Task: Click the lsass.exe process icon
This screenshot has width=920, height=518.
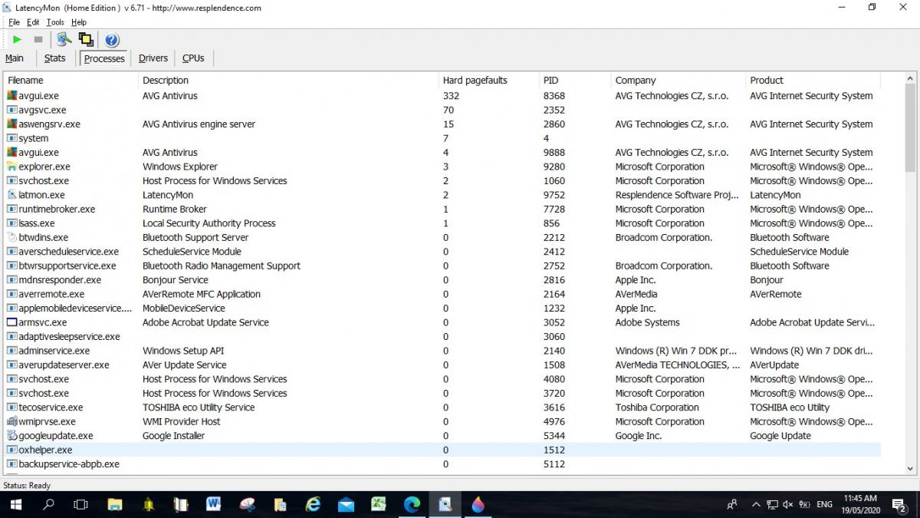Action: pos(11,223)
